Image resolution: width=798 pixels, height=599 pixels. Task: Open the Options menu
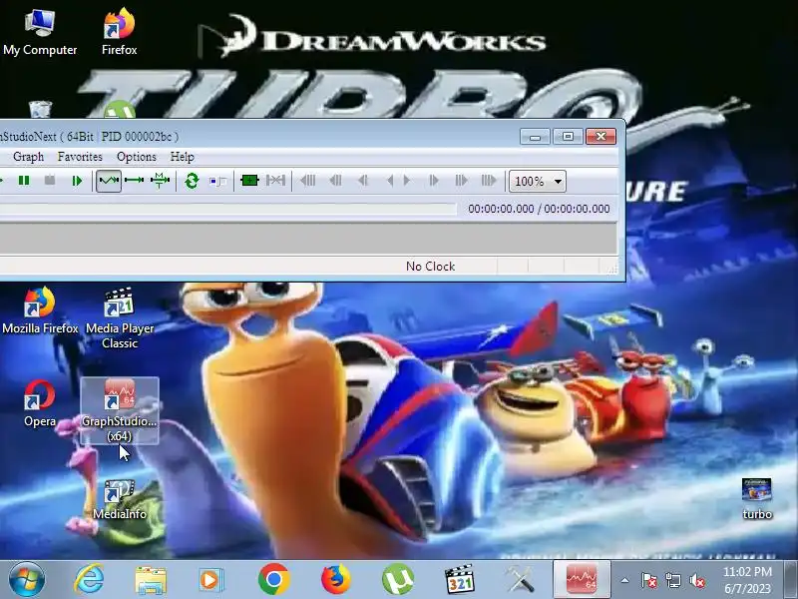pos(137,157)
